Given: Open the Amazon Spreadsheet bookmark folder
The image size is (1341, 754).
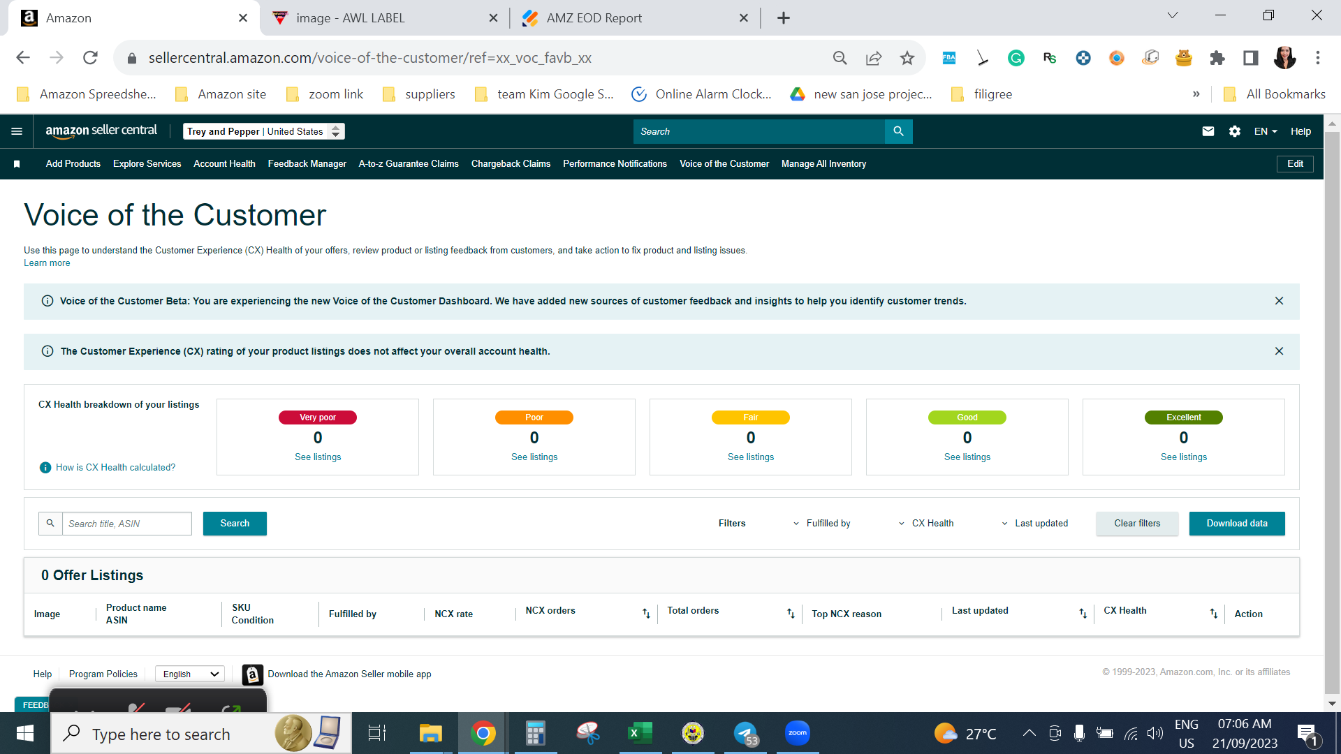Looking at the screenshot, I should click(x=87, y=94).
